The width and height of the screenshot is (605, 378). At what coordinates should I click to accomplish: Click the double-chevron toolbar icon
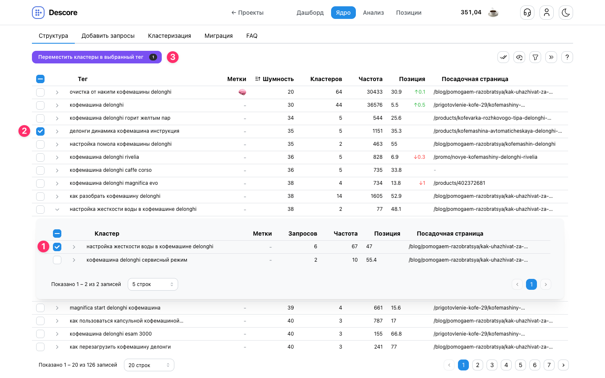point(551,57)
